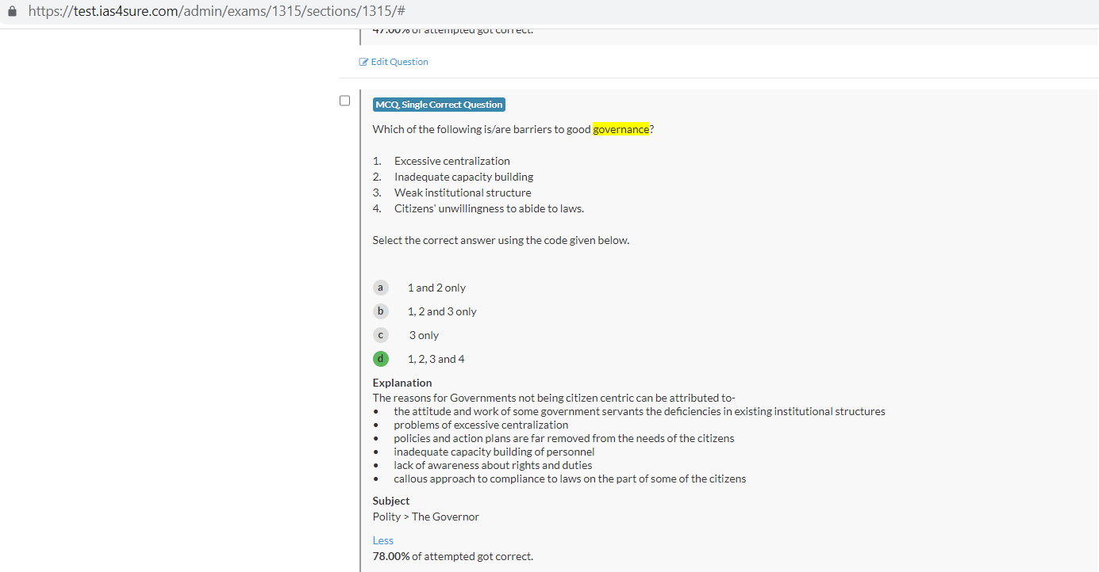Collapse the explanation using Less link

point(382,540)
